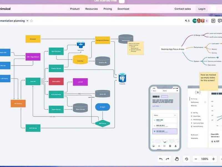The height and width of the screenshot is (167, 222).
Task: Select the hand pan tool
Action: 177,159
